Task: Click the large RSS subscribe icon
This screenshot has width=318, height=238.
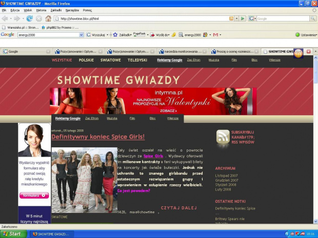Action: tap(223, 137)
